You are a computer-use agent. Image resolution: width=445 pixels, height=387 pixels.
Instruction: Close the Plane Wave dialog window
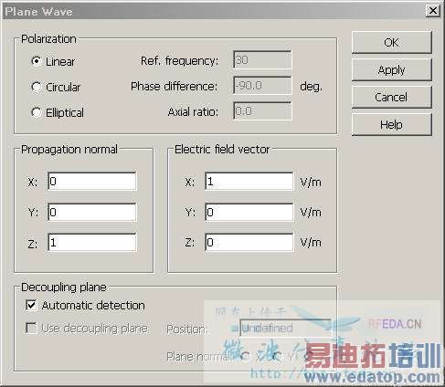pyautogui.click(x=433, y=11)
